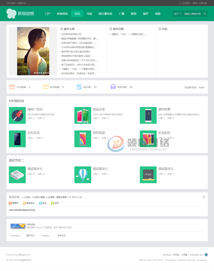Open the 广播 nav item

[x=121, y=14]
